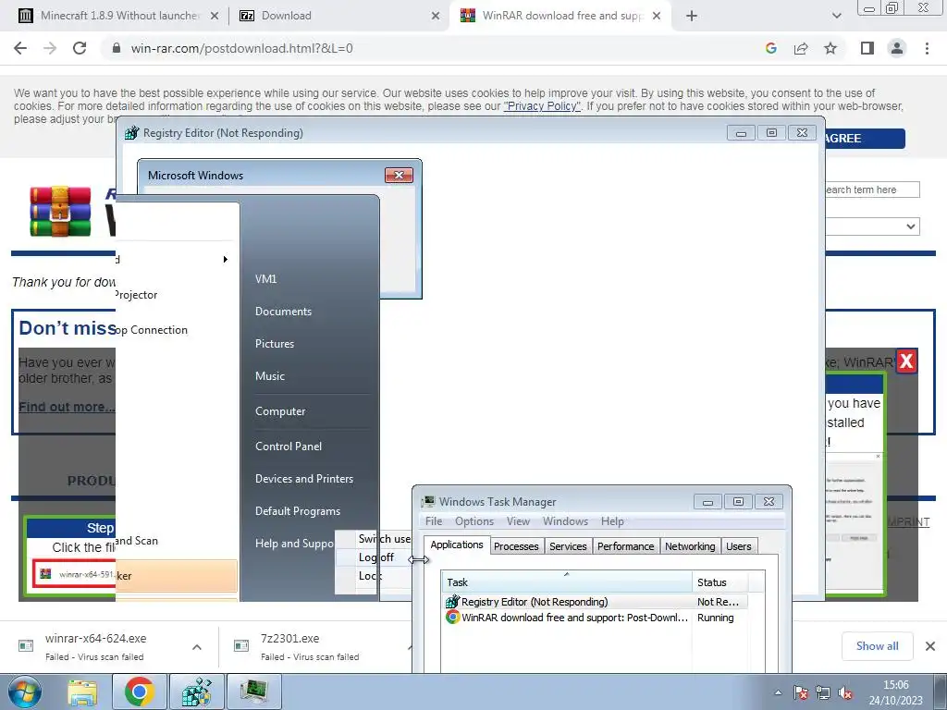The image size is (947, 710).
Task: Close the ad with red X
Action: point(906,361)
